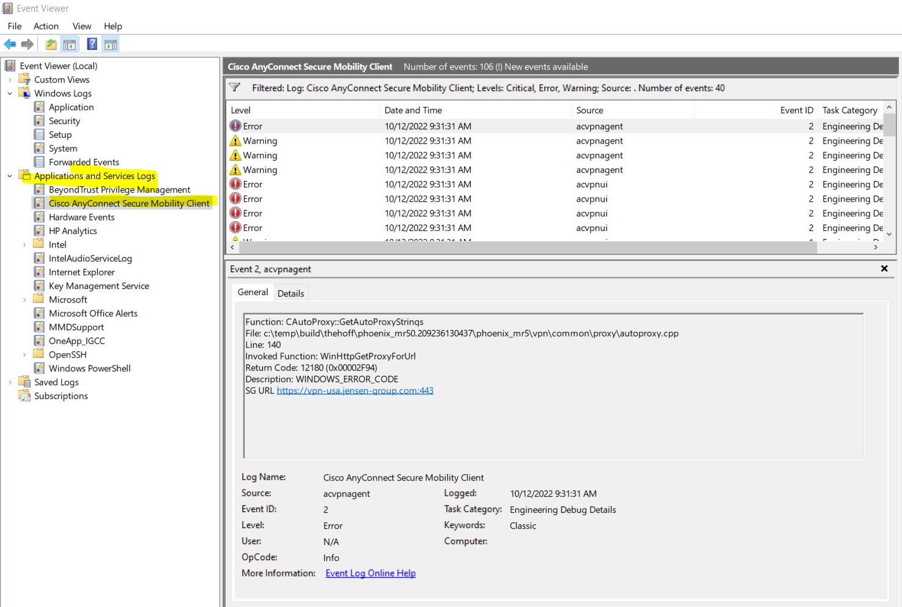Expand the Microsoft folder node

coord(24,300)
